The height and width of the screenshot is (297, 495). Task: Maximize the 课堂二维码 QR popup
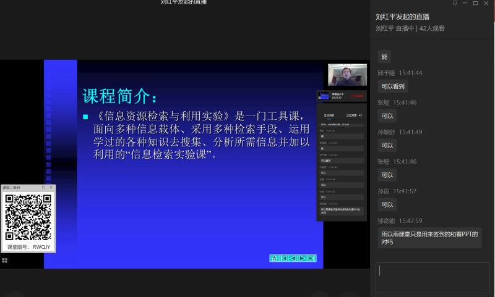43,187
